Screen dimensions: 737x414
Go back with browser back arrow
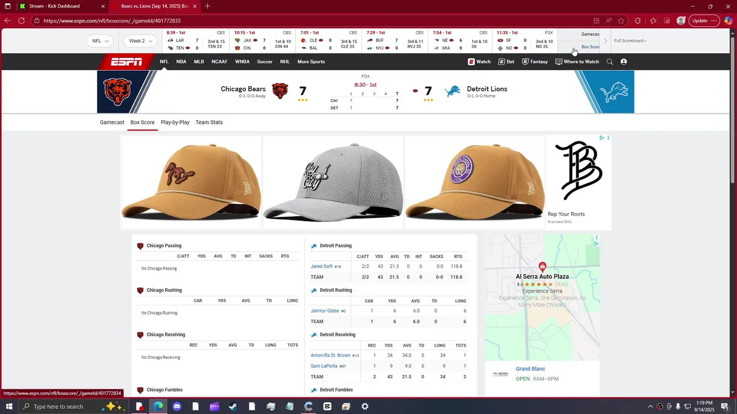(7, 21)
